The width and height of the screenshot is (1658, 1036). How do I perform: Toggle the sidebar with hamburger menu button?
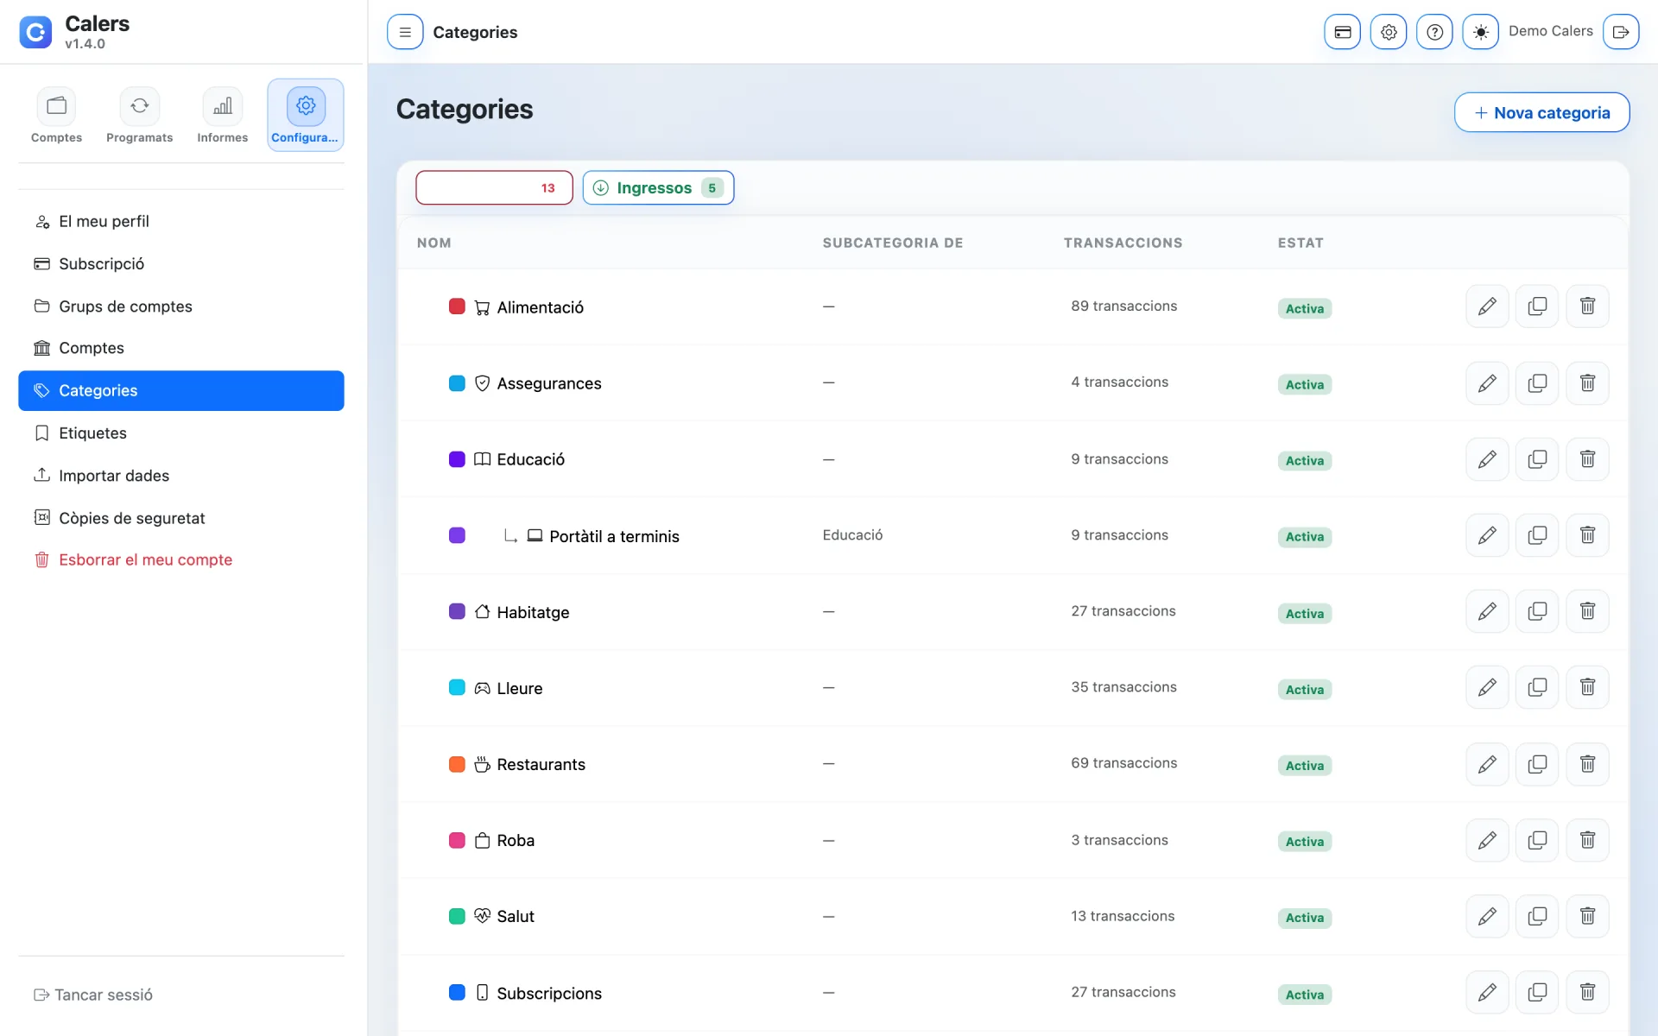(405, 32)
